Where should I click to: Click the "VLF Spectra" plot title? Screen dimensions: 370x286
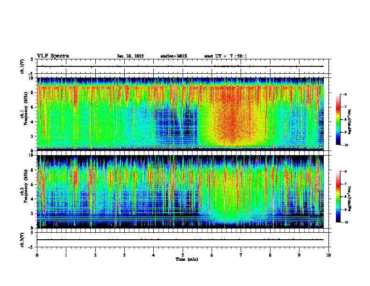tap(53, 56)
